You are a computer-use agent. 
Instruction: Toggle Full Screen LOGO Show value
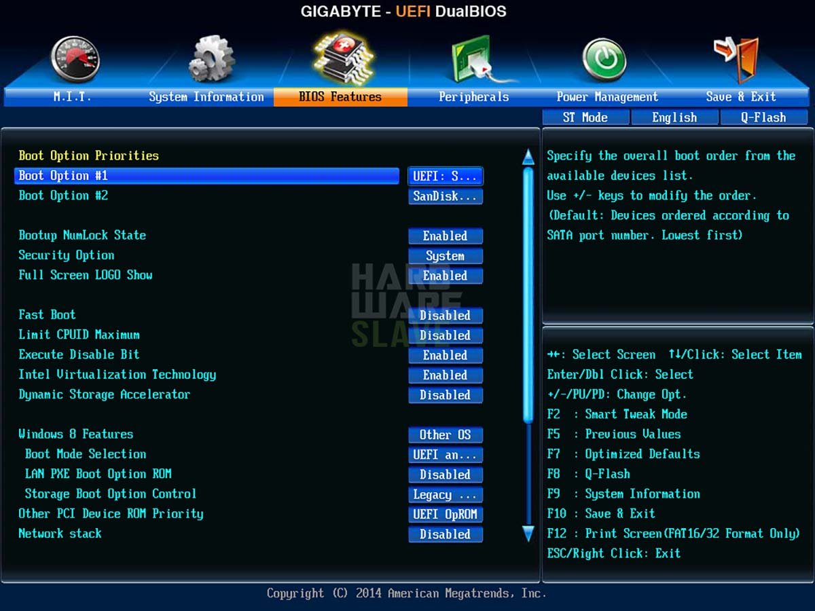pyautogui.click(x=446, y=276)
